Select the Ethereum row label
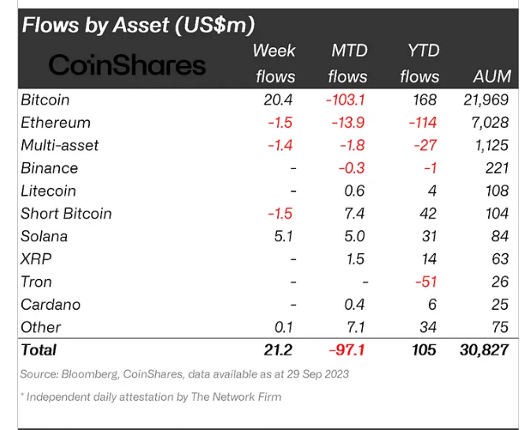529x430 pixels. (x=56, y=123)
